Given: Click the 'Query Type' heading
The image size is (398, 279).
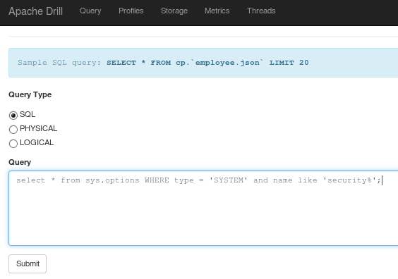Looking at the screenshot, I should (30, 94).
